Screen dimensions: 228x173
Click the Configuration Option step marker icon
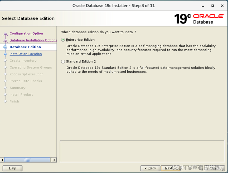[5, 34]
